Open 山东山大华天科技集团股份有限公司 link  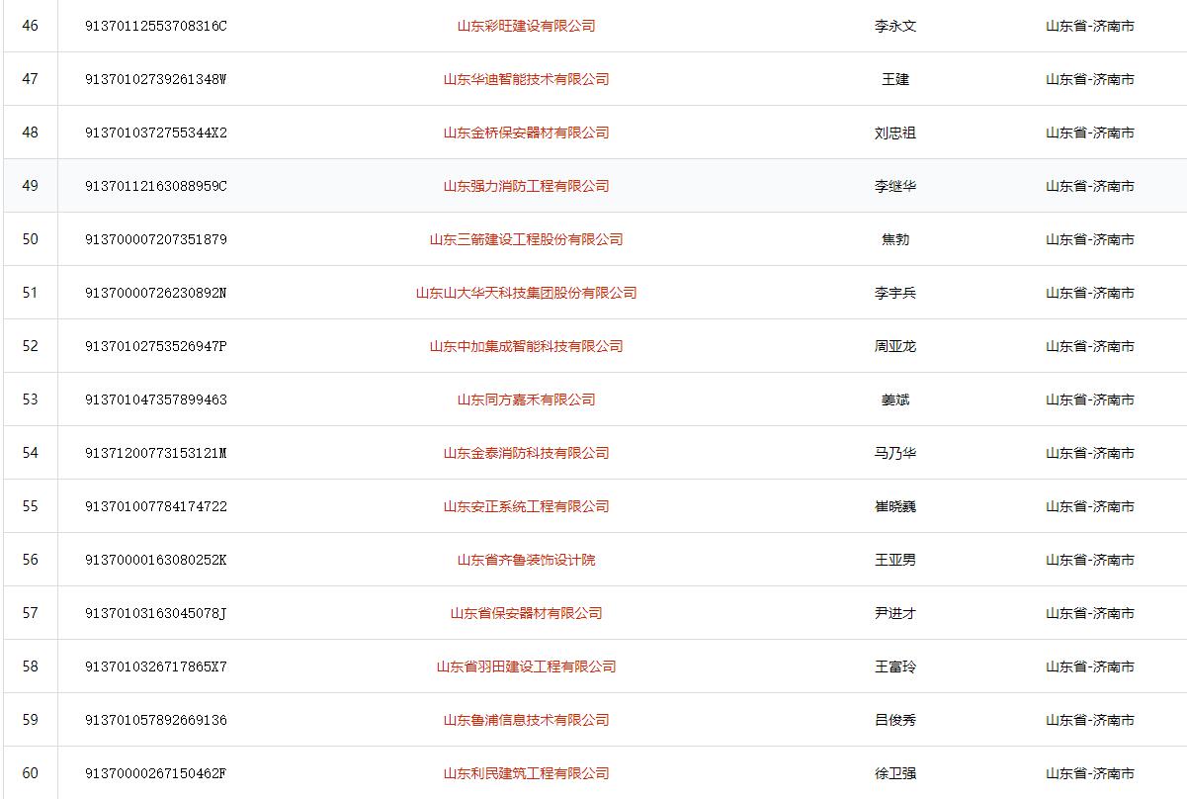click(526, 293)
